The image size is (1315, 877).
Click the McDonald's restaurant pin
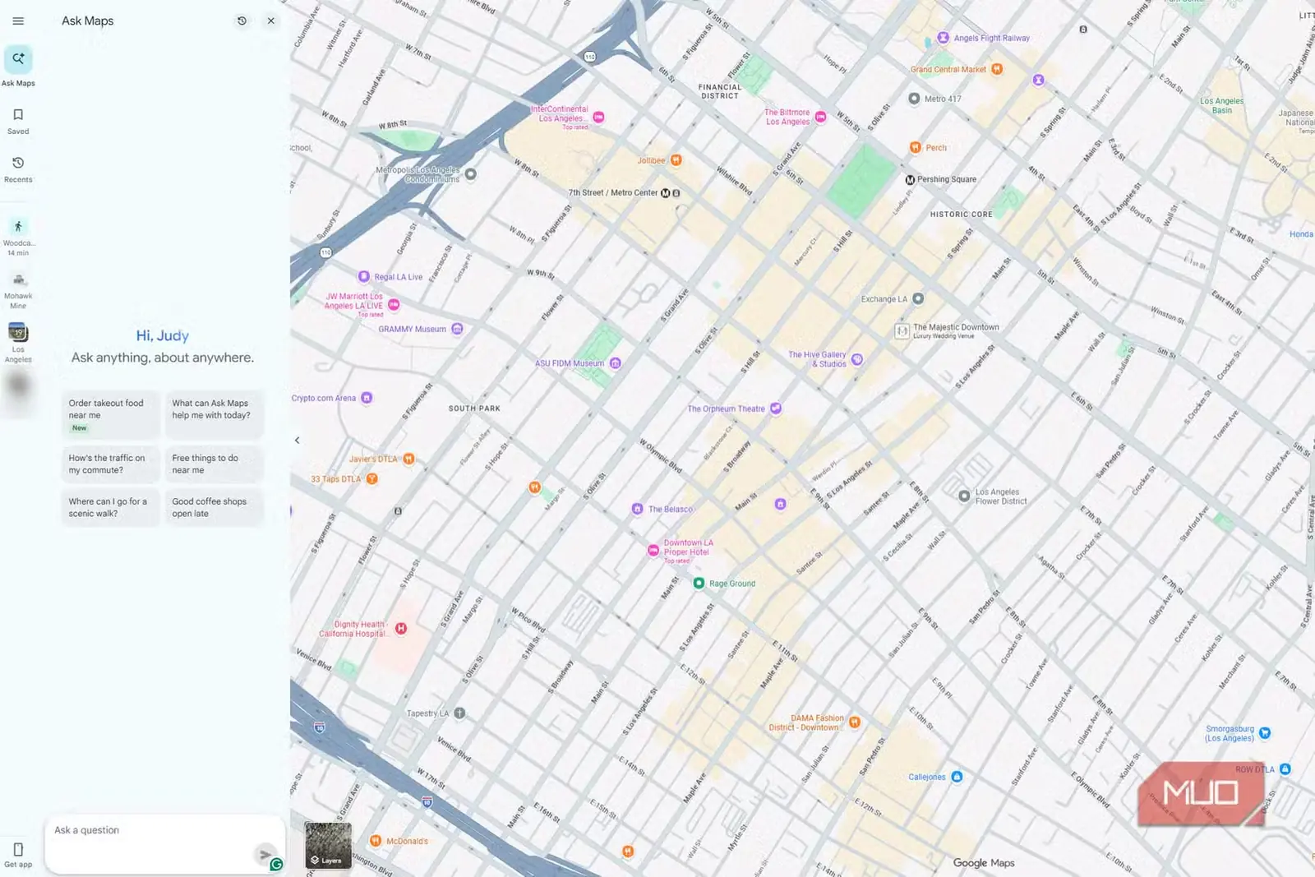pyautogui.click(x=376, y=841)
